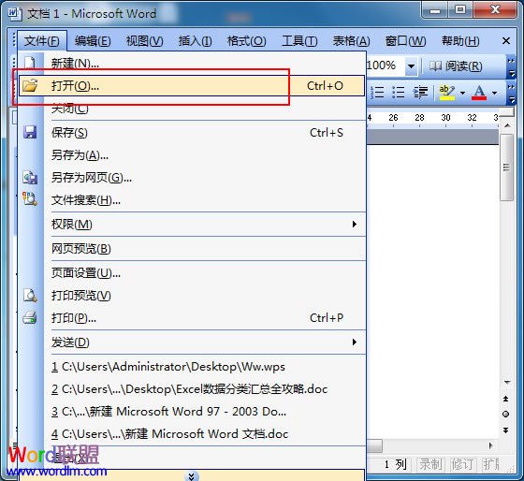Open the 视图(V) menu
This screenshot has width=524, height=481.
tap(145, 41)
